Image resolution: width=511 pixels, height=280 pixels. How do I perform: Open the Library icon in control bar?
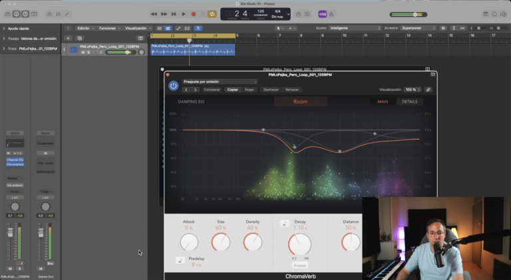pyautogui.click(x=7, y=15)
